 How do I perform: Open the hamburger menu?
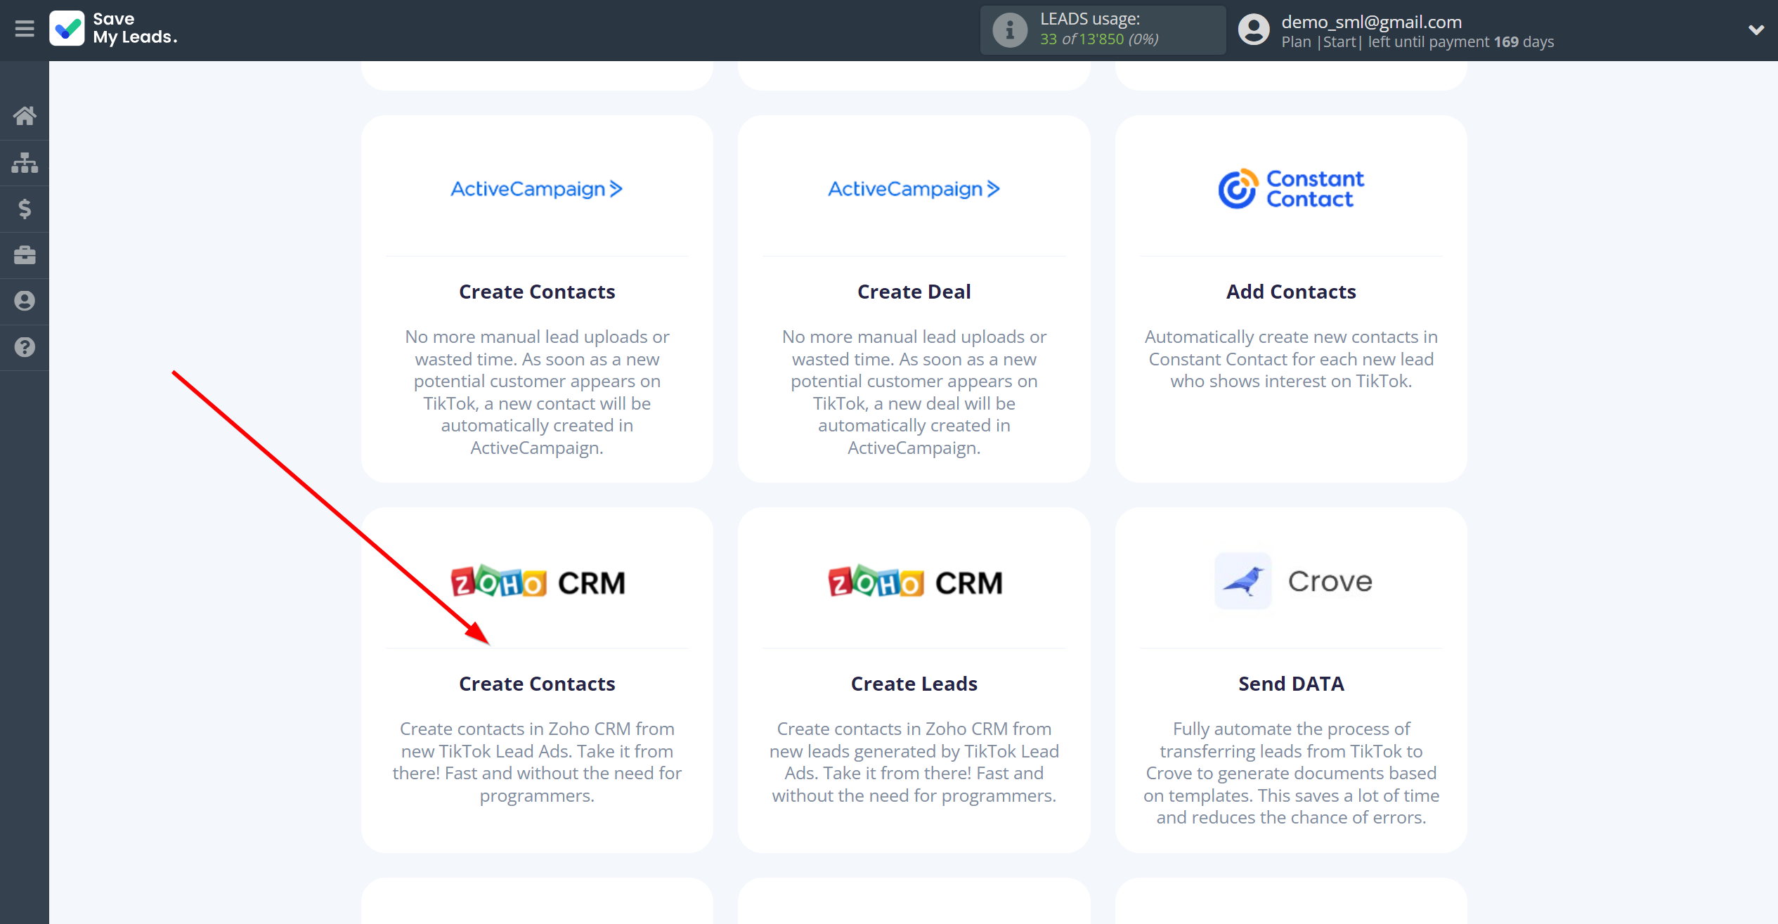pyautogui.click(x=25, y=30)
